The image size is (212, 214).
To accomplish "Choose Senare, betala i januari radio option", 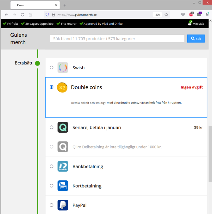I will point(52,127).
